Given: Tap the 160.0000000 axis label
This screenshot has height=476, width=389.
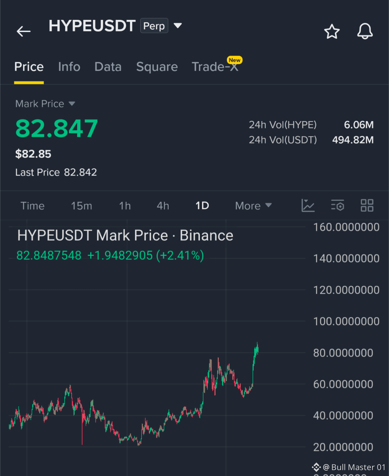Looking at the screenshot, I should pos(346,227).
